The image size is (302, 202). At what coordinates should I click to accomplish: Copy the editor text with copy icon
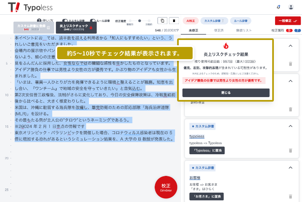point(162,20)
